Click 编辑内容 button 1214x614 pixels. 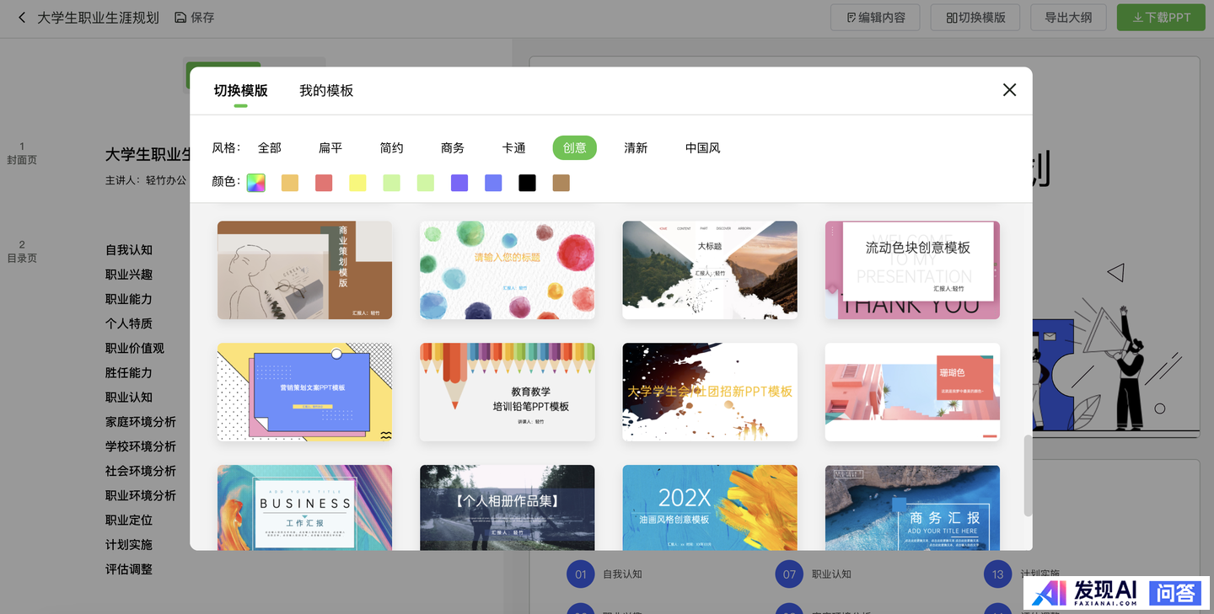876,17
